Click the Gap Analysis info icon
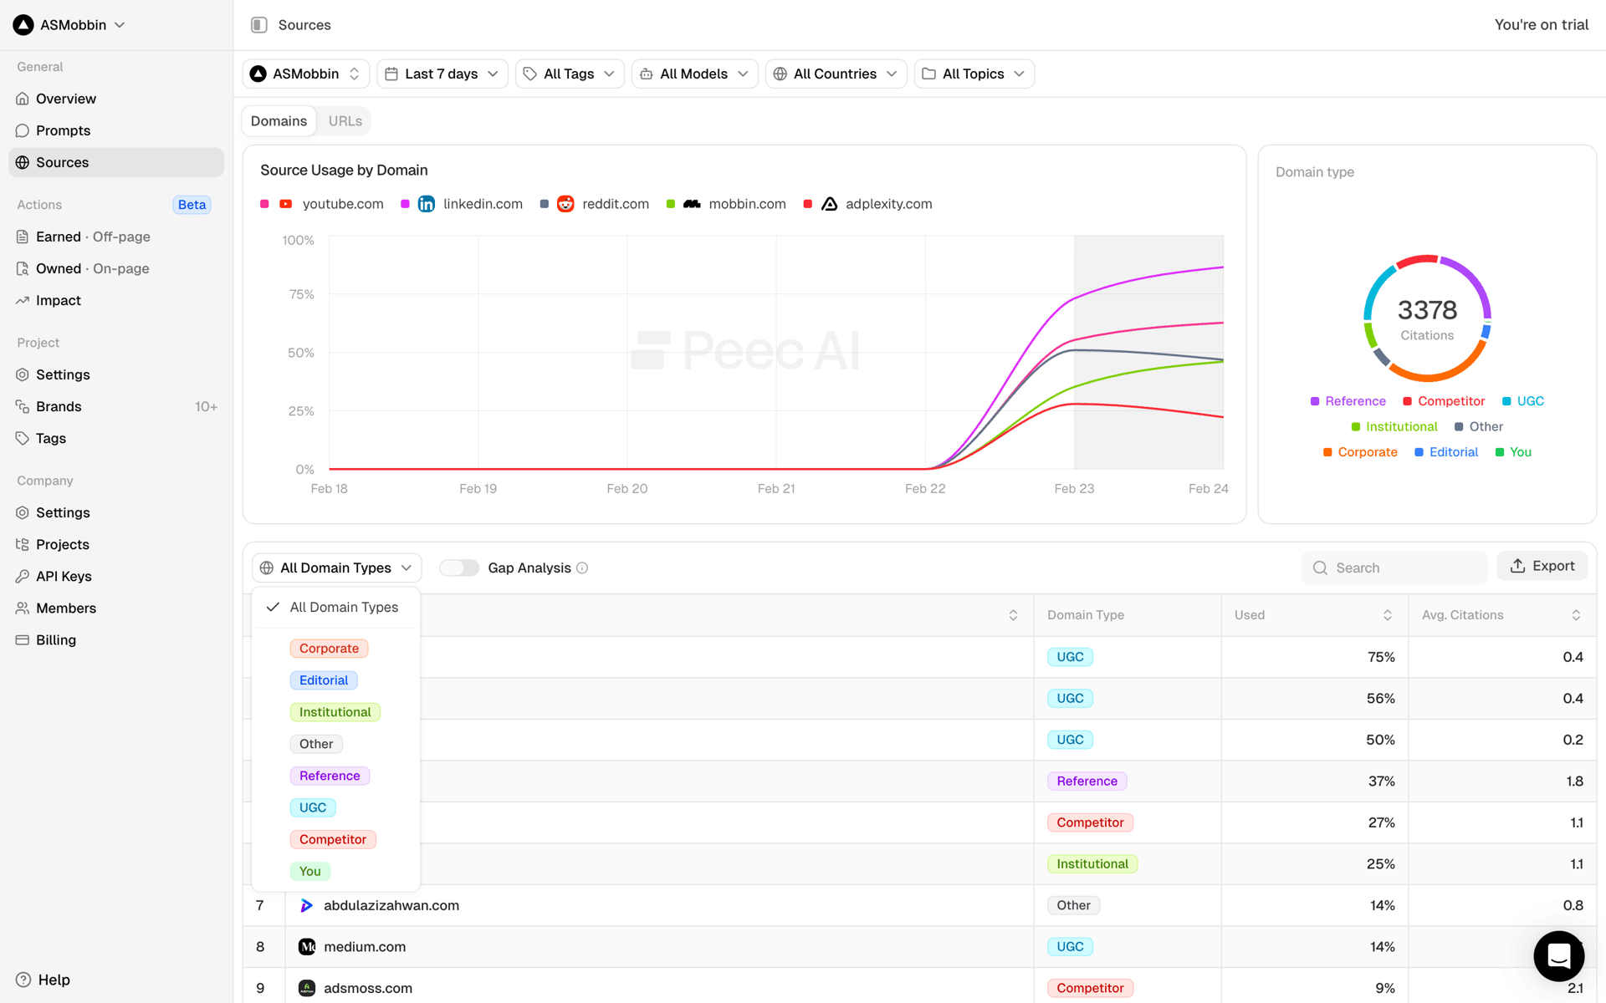The height and width of the screenshot is (1003, 1606). click(582, 568)
